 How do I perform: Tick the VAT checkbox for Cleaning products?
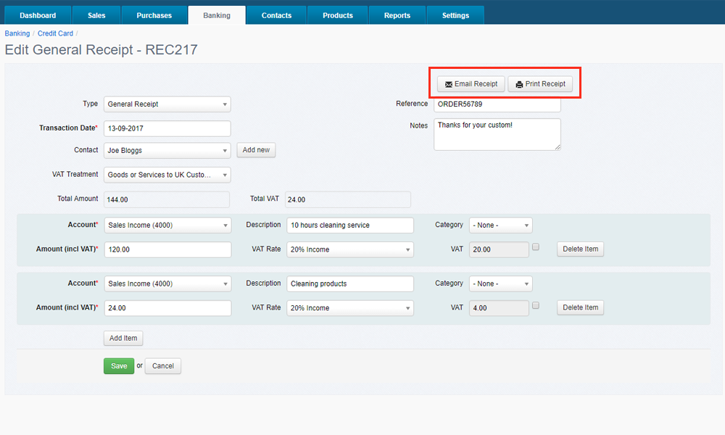536,306
